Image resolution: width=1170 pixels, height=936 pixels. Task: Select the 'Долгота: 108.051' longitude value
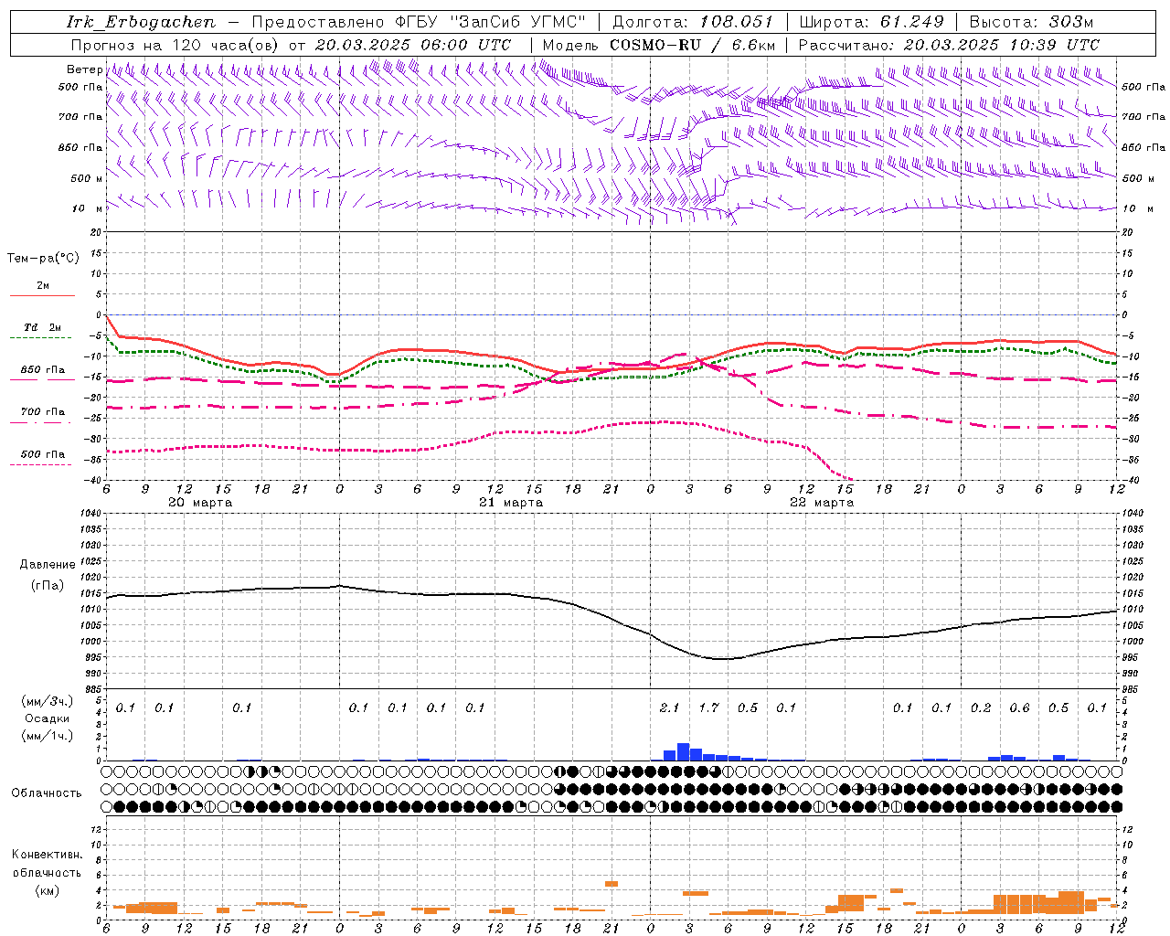pos(693,22)
